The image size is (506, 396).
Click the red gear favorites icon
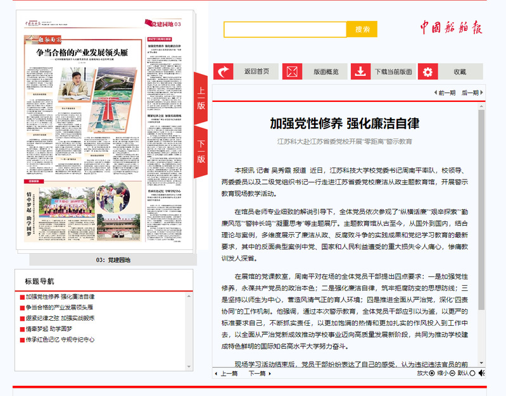428,71
